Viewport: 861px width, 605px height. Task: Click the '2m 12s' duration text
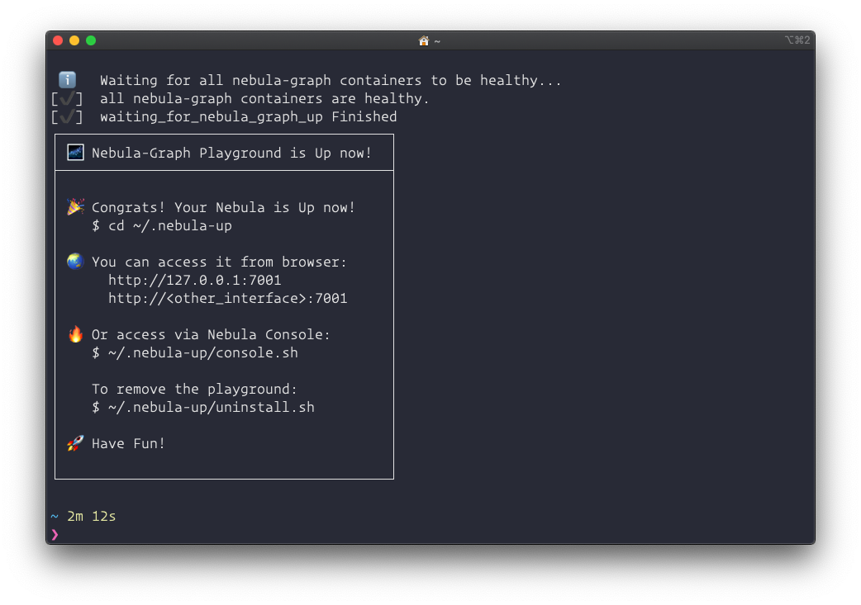[91, 517]
